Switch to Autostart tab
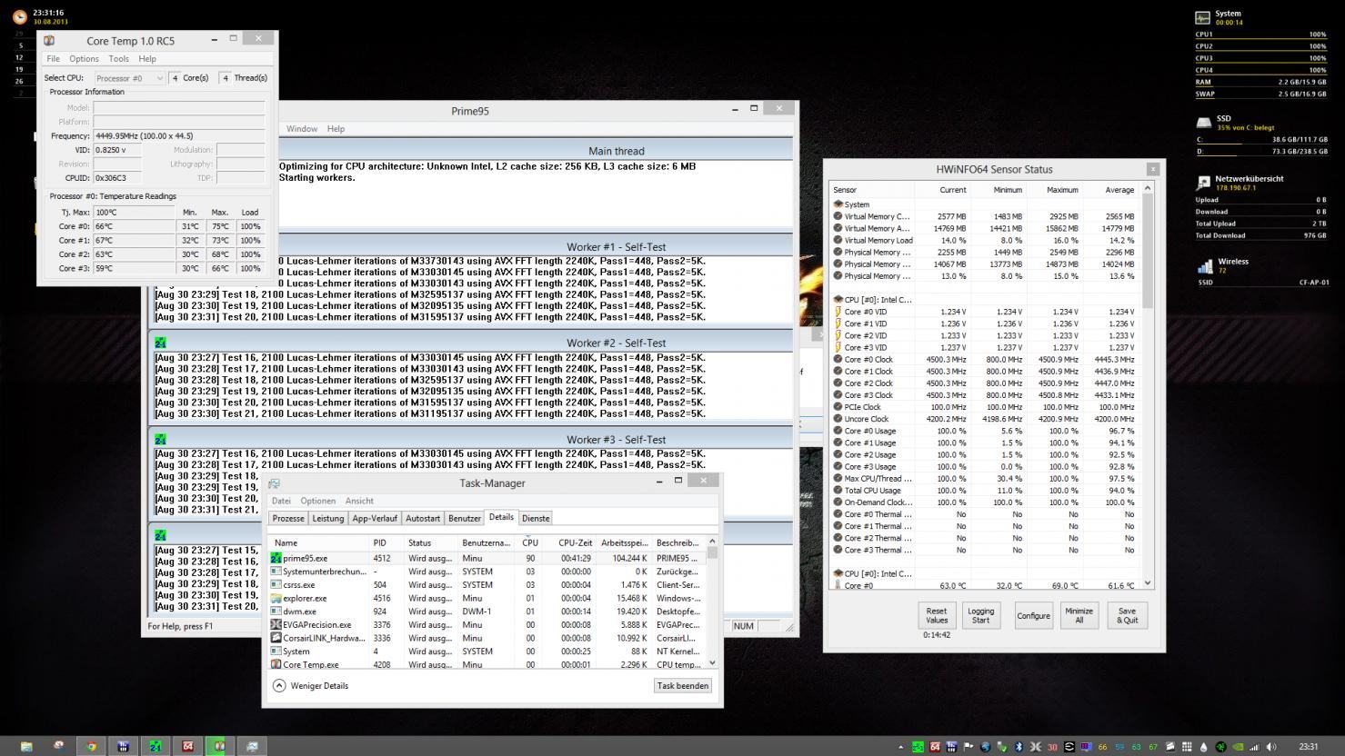The height and width of the screenshot is (756, 1345). tap(423, 518)
